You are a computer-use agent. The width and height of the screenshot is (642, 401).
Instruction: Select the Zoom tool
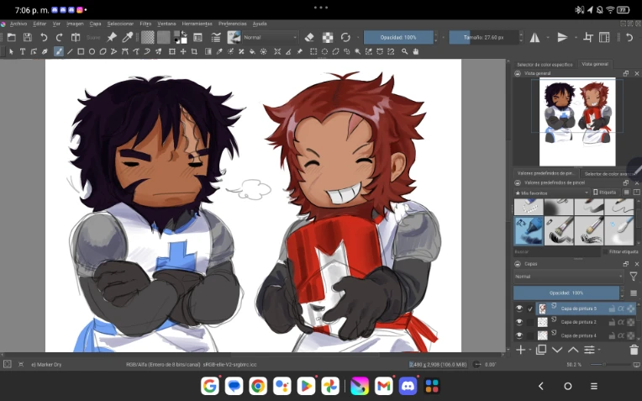pyautogui.click(x=404, y=51)
